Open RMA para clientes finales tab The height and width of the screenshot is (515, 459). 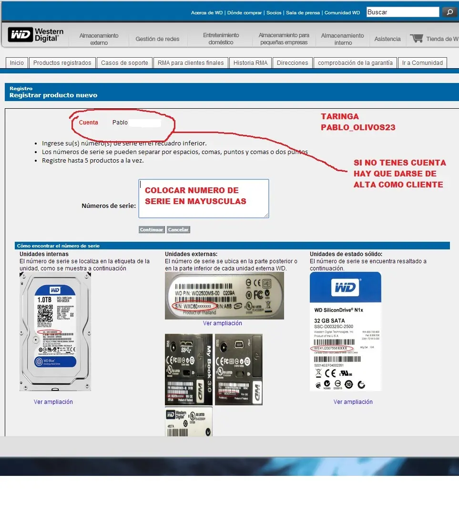[x=191, y=63]
